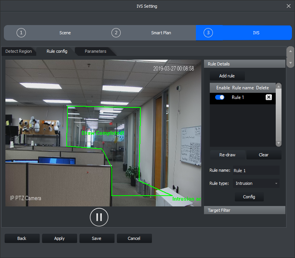Delete Rule 1 using the X icon

pyautogui.click(x=269, y=97)
